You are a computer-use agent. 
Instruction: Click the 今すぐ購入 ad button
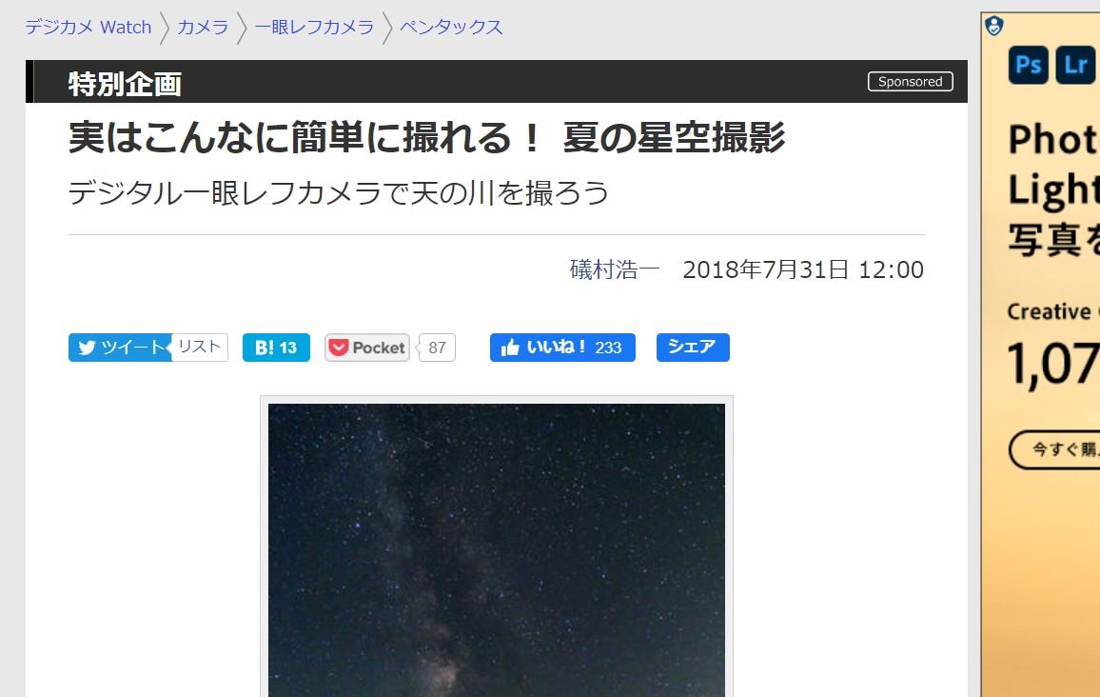(1054, 449)
